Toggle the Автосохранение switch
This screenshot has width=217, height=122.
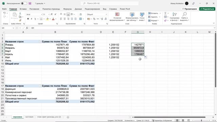coord(24,3)
